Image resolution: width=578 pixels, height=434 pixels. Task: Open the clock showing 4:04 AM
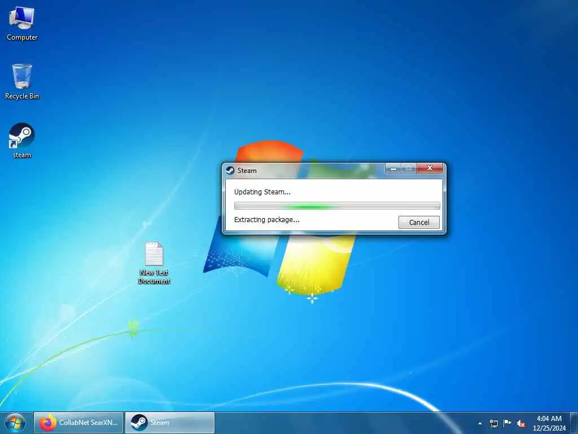pyautogui.click(x=549, y=423)
